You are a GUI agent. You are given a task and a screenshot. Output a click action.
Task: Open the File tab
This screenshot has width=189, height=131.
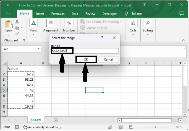click(x=8, y=14)
